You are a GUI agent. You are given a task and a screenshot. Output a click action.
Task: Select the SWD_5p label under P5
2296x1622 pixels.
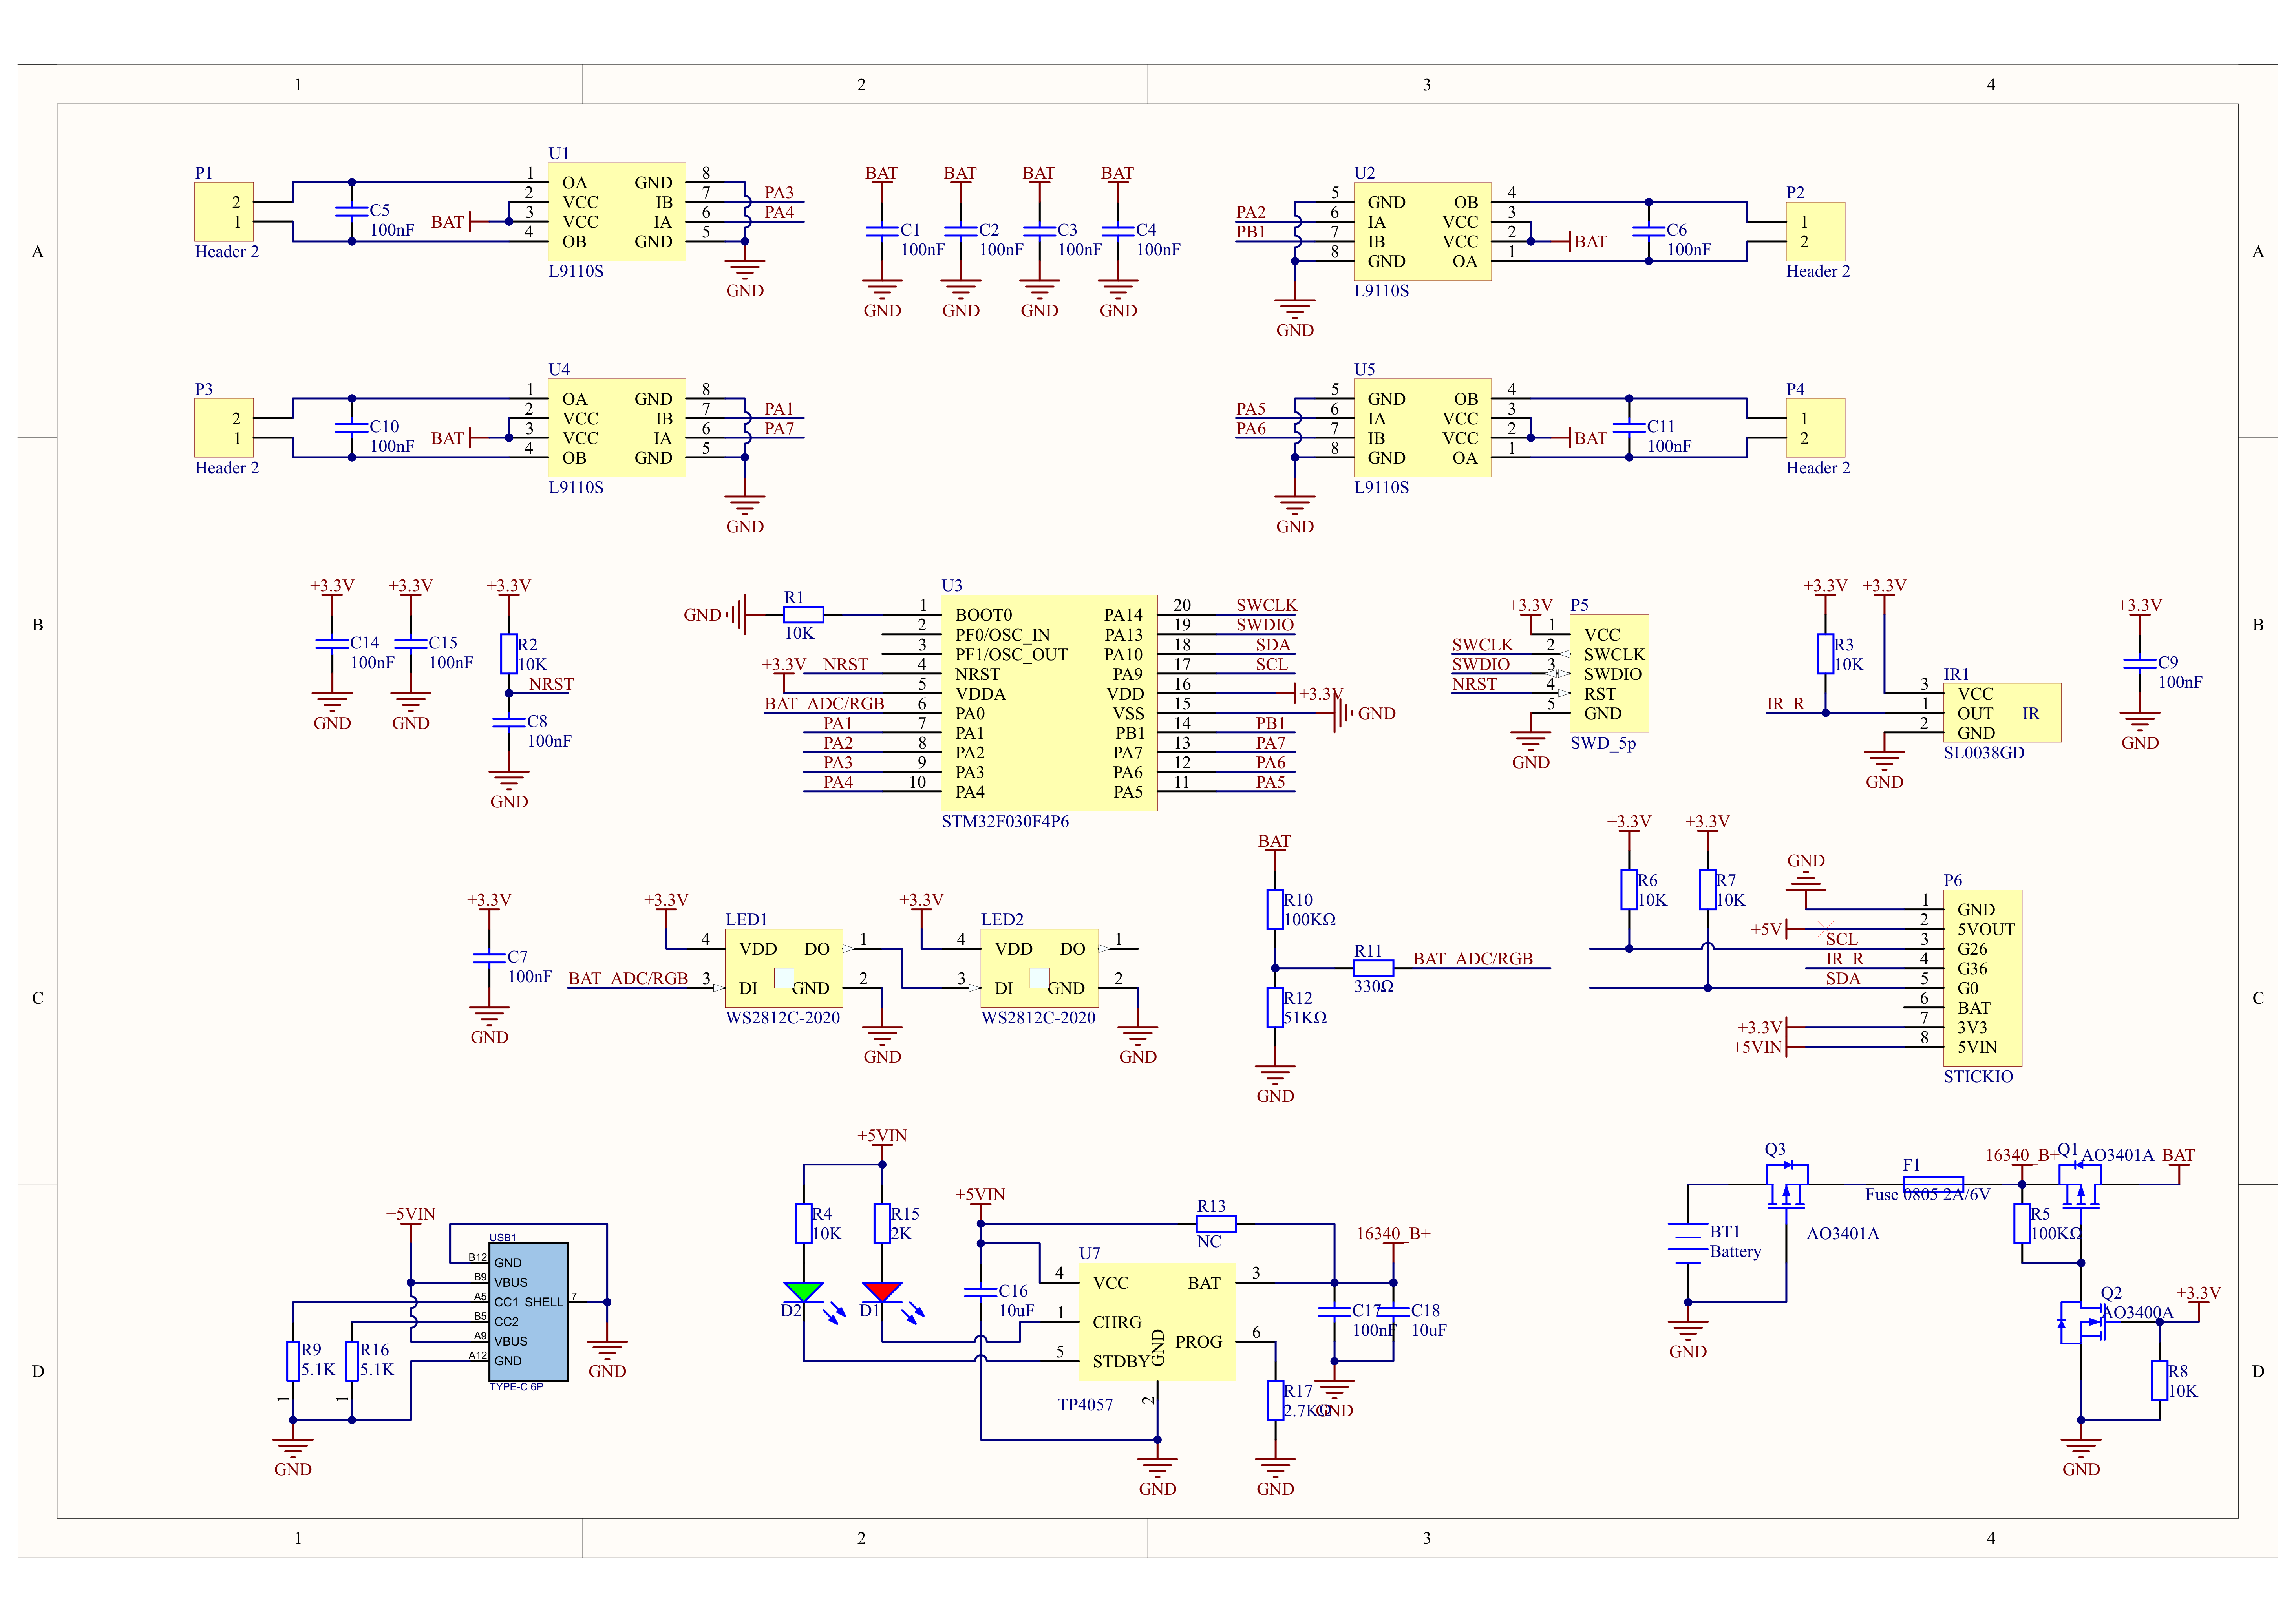click(x=1603, y=743)
